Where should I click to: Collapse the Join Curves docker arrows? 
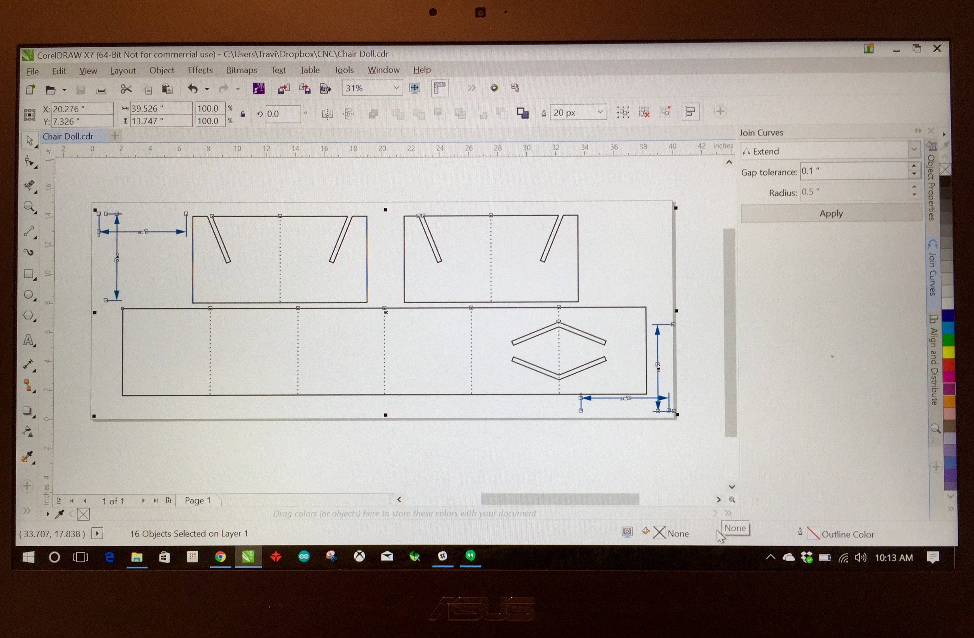pos(918,131)
